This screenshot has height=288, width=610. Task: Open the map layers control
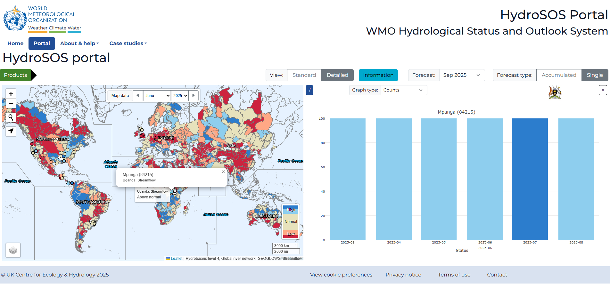click(13, 250)
